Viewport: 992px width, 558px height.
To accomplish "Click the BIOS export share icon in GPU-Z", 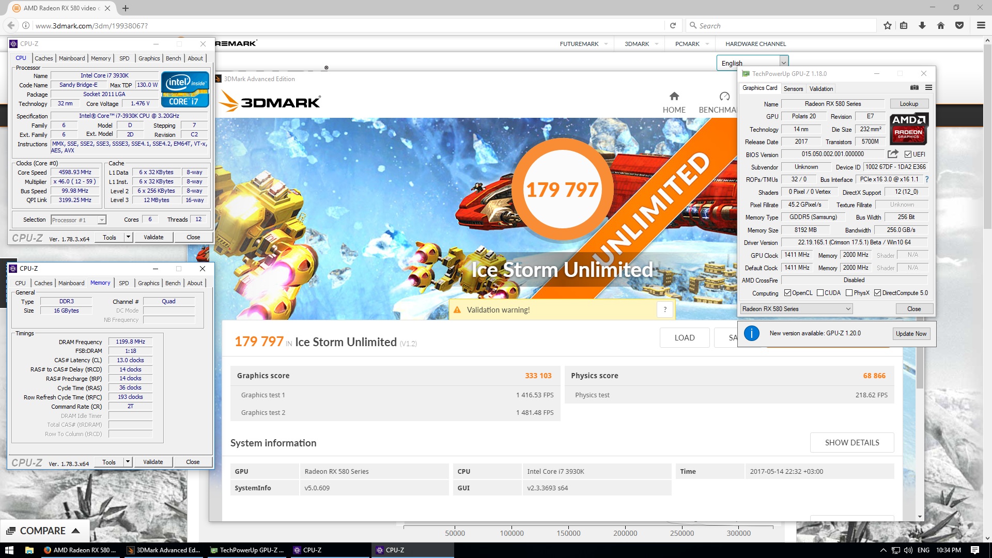I will pos(893,154).
